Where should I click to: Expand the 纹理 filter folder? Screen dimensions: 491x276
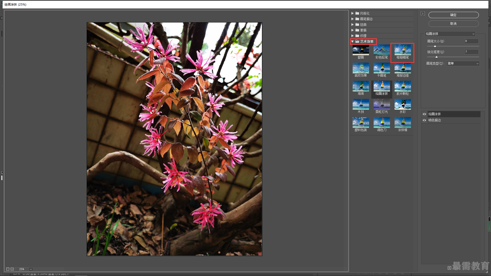352,36
